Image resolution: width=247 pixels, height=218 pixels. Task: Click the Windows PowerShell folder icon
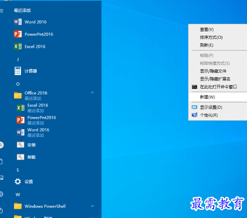(x=18, y=206)
